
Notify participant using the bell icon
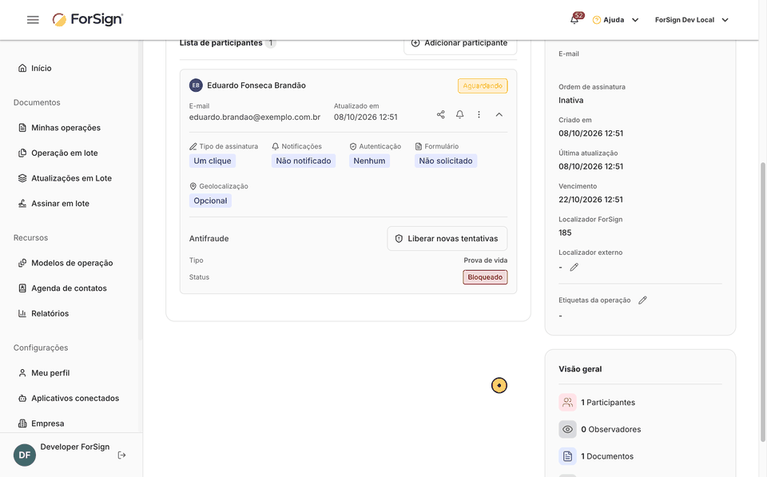460,114
